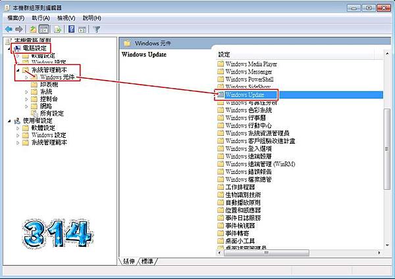Screen dimensions: 395x279
Task: Click the Forward arrow toolbar icon
Action: 19,30
